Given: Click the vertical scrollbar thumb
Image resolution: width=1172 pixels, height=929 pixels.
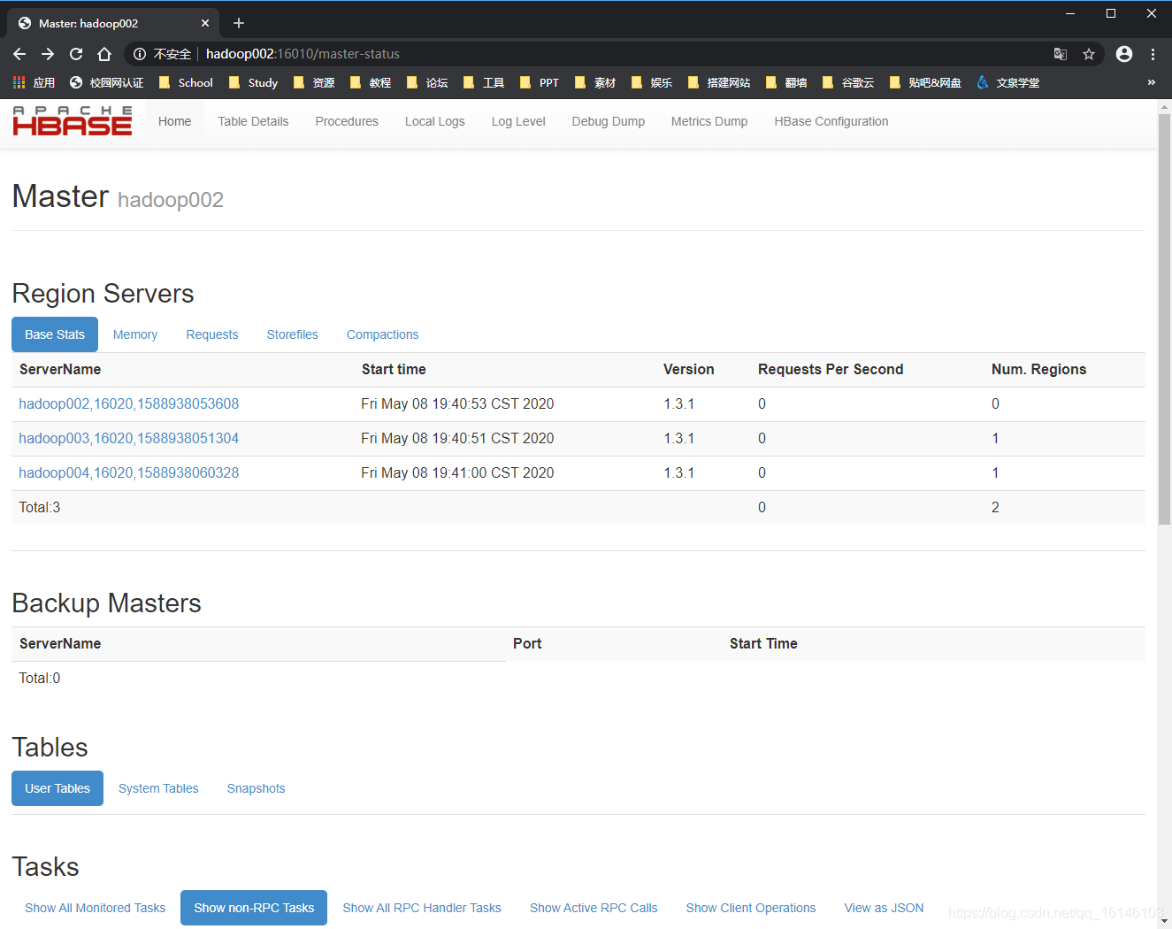Looking at the screenshot, I should pyautogui.click(x=1164, y=319).
